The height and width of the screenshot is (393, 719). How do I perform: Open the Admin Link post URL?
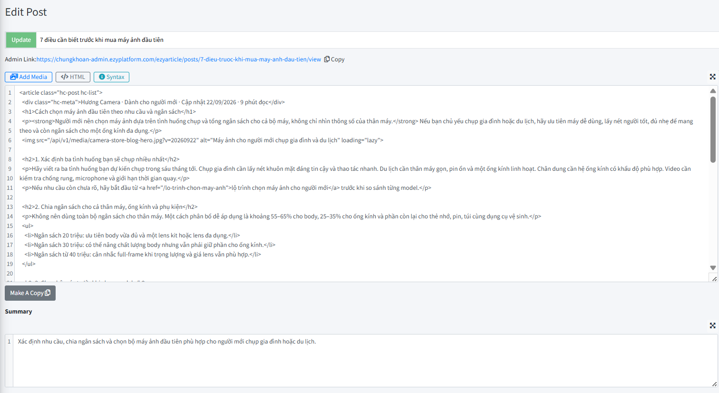point(179,59)
